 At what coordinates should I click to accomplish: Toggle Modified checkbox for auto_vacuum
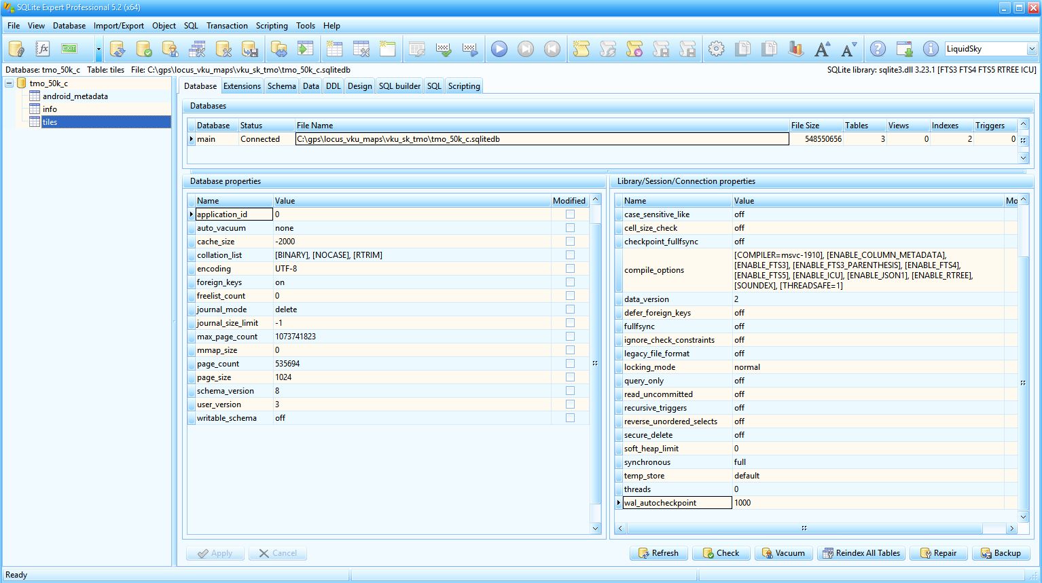point(570,228)
